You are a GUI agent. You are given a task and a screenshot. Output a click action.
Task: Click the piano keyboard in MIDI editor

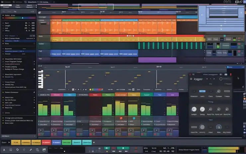[41, 79]
